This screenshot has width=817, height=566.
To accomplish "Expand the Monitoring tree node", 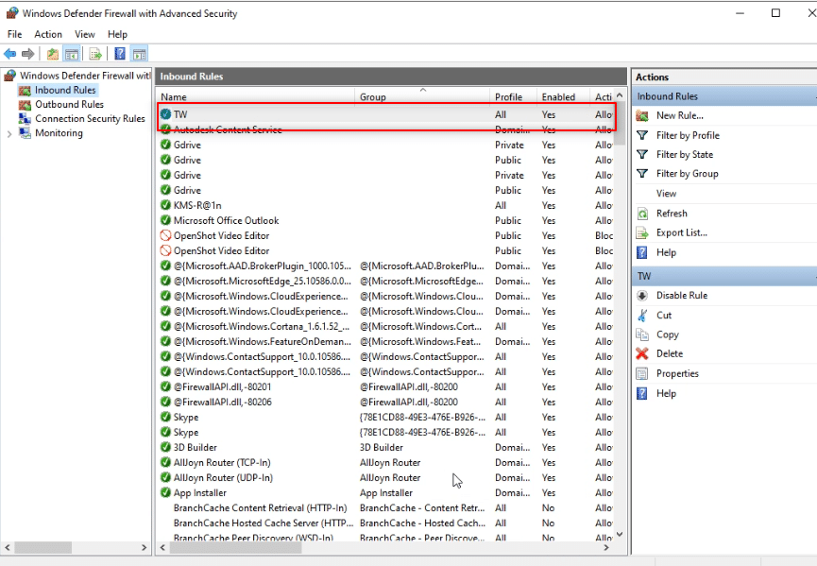I will point(9,134).
